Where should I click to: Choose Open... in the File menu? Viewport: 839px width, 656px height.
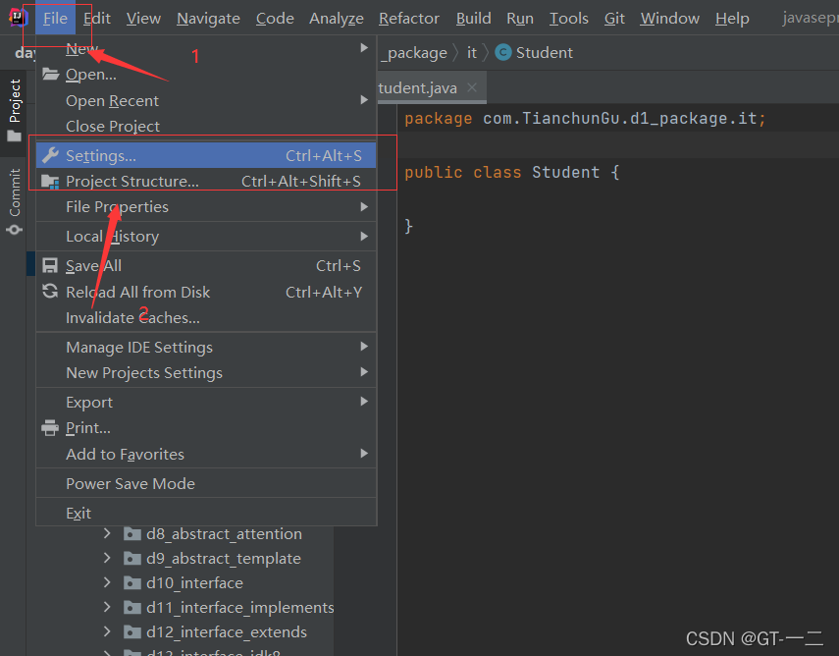[206, 74]
